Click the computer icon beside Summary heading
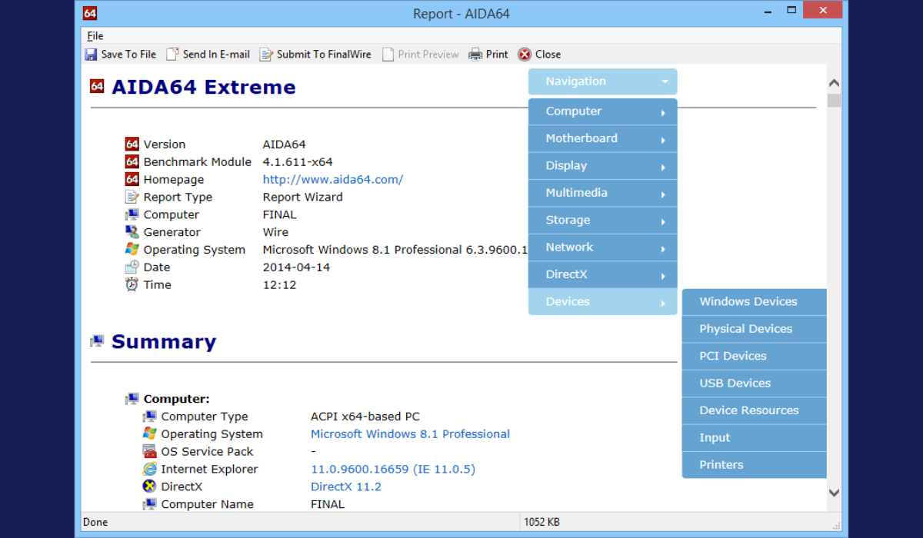Image resolution: width=923 pixels, height=538 pixels. coord(97,341)
